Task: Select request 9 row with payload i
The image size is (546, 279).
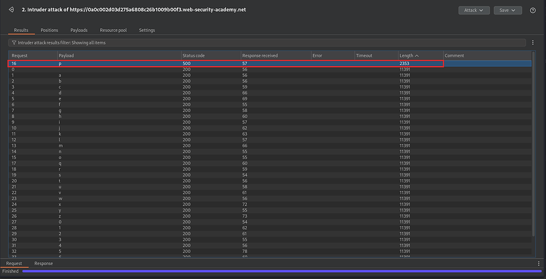Action: coord(270,122)
